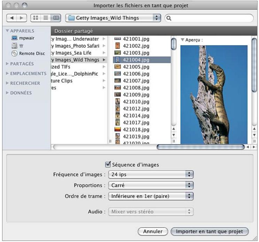Click the Annuler button
The height and width of the screenshot is (242, 259).
pyautogui.click(x=153, y=232)
